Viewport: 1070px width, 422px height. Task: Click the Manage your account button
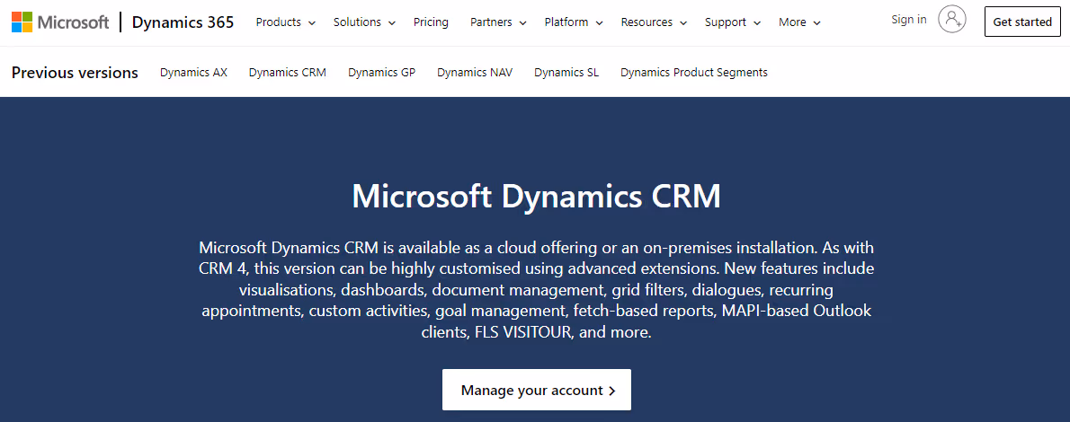[x=537, y=390]
